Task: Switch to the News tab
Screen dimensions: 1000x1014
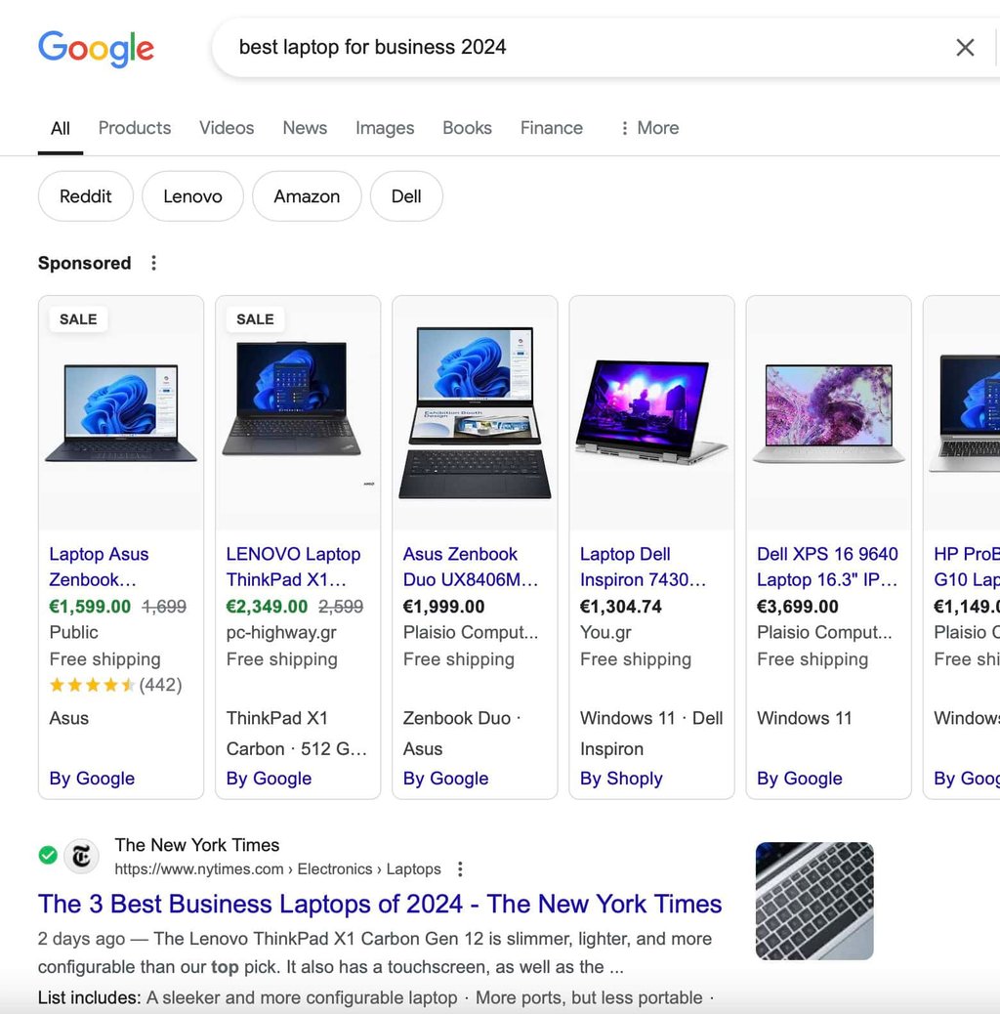Action: [304, 128]
